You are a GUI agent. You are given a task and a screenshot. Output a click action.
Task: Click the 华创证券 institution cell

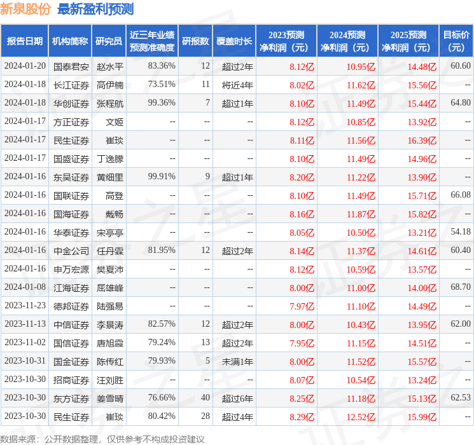[71, 104]
